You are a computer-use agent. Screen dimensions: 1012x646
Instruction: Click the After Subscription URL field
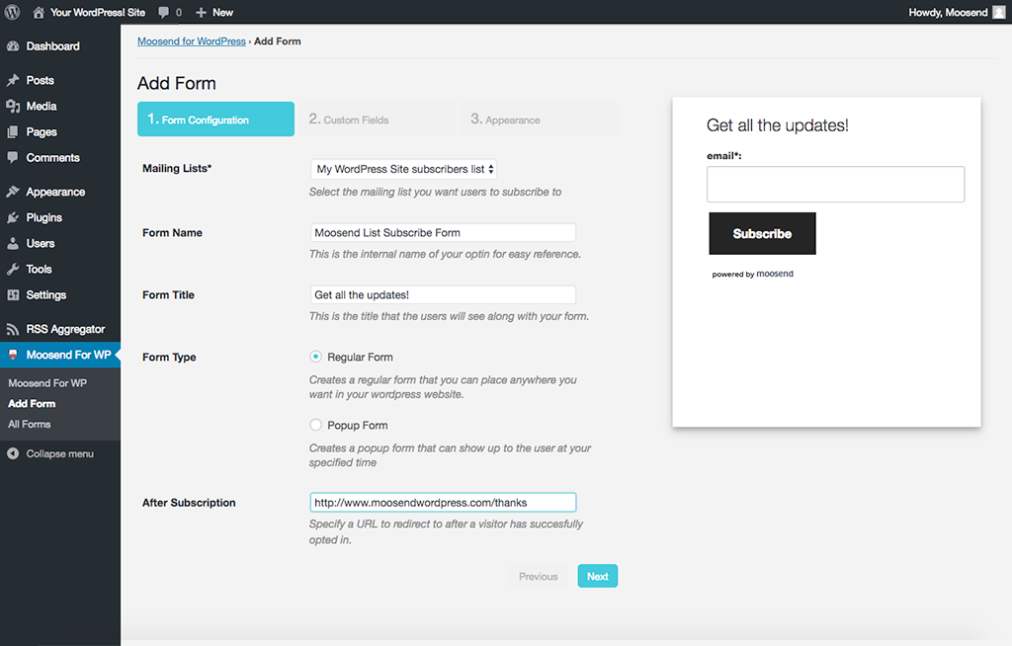443,502
